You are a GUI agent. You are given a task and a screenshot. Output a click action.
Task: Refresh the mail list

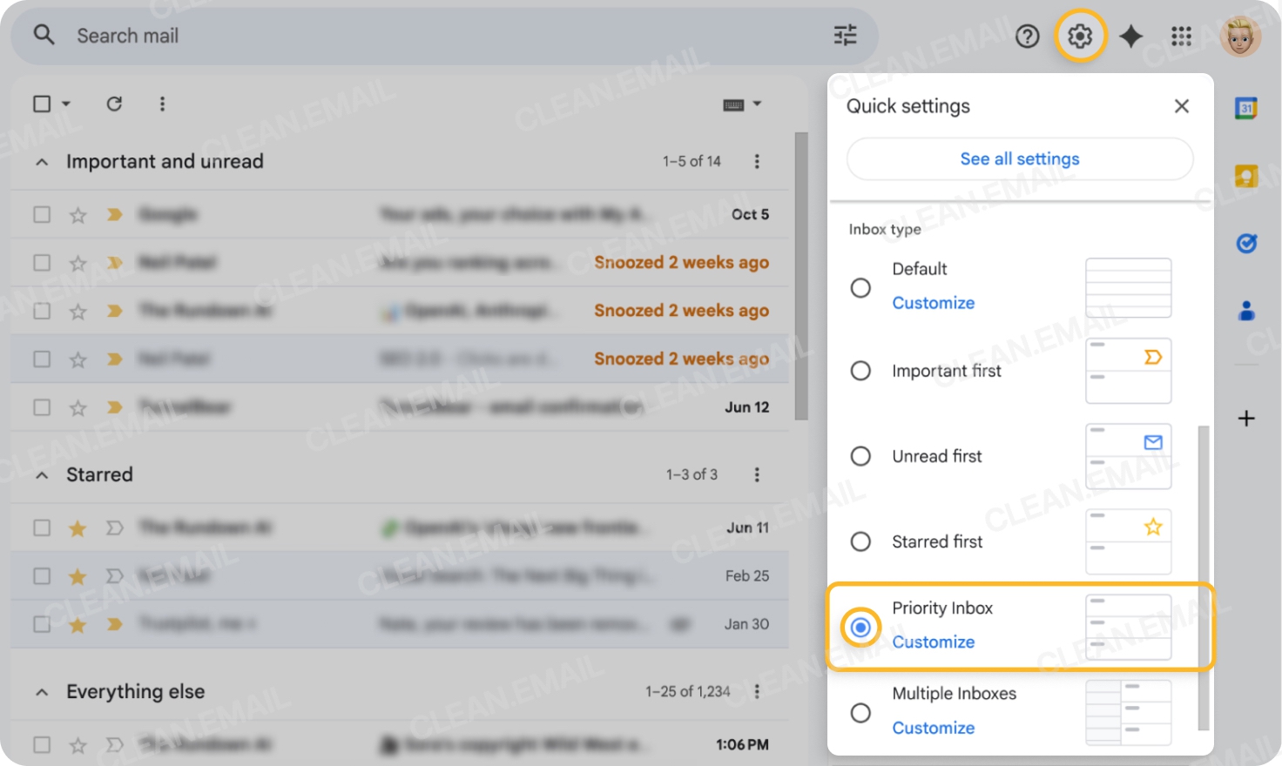(x=114, y=104)
